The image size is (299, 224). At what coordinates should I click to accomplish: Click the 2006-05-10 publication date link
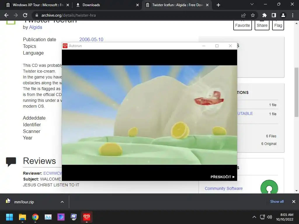coord(91,39)
